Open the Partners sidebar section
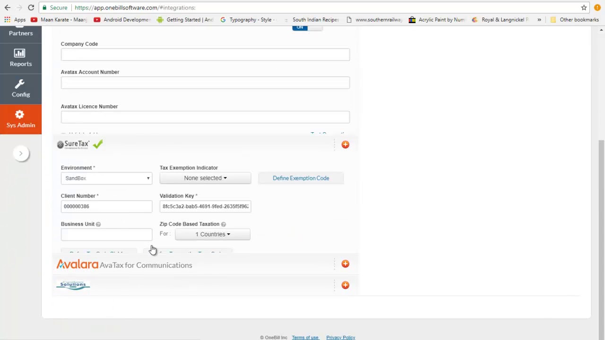The image size is (605, 340). (x=21, y=33)
